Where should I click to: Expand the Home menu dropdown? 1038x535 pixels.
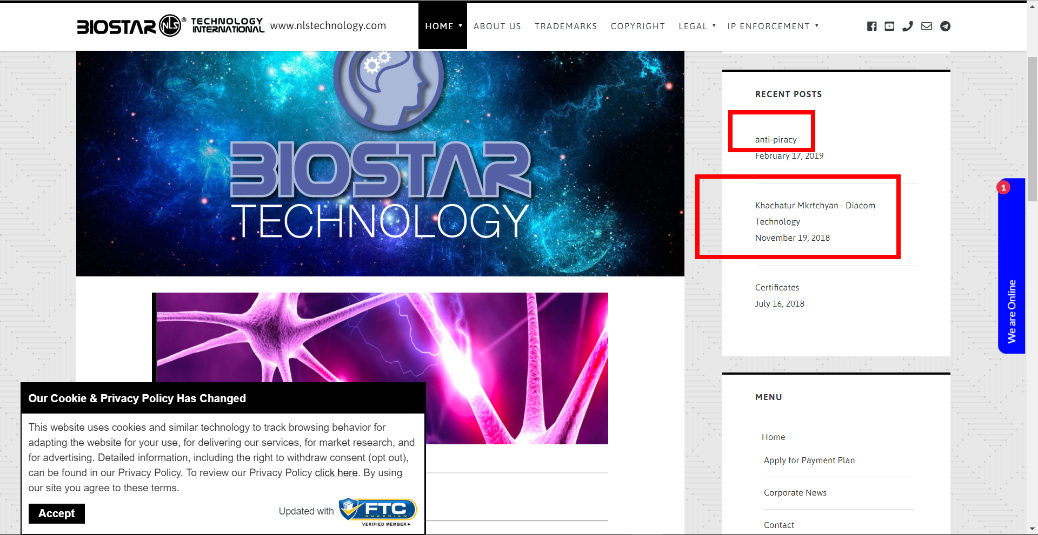(443, 26)
